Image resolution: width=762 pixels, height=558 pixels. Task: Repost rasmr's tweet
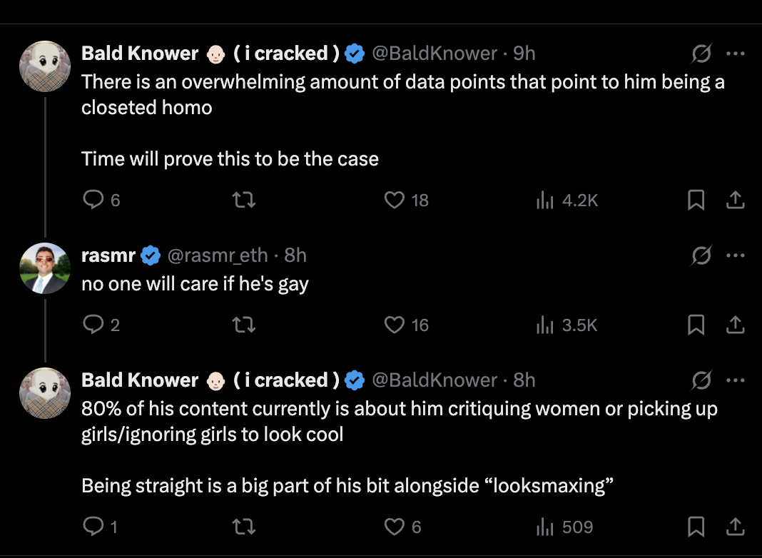(x=245, y=325)
